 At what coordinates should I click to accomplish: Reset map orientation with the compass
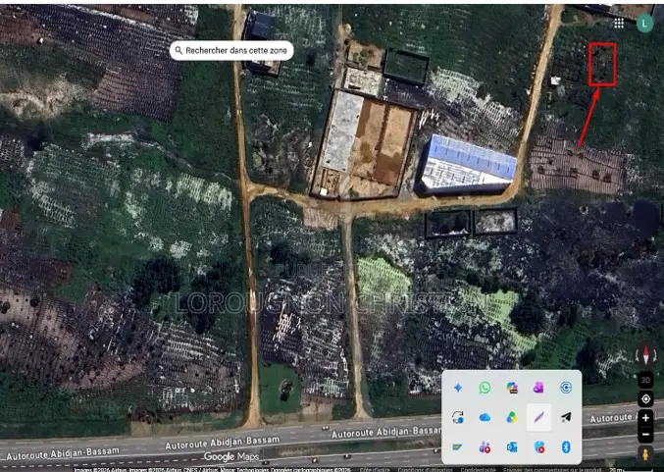point(645,356)
